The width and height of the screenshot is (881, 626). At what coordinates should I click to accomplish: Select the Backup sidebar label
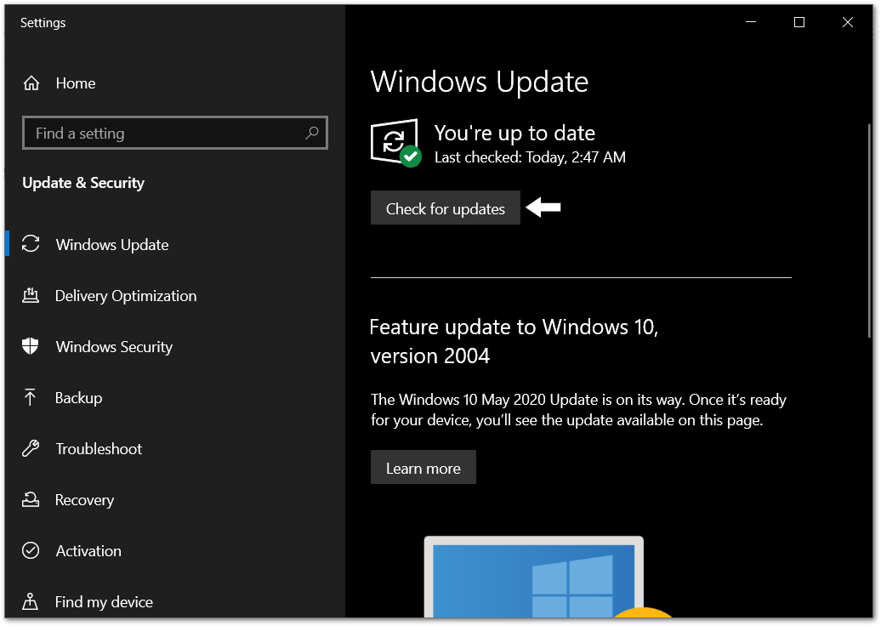[78, 398]
